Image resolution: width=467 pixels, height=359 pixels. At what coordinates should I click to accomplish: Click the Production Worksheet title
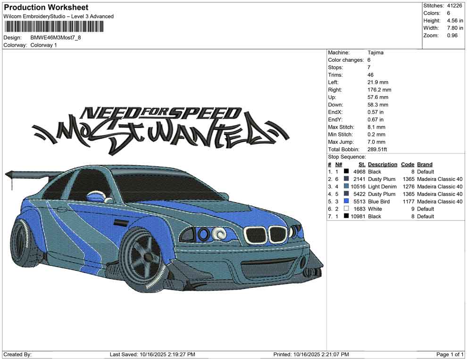pyautogui.click(x=46, y=8)
